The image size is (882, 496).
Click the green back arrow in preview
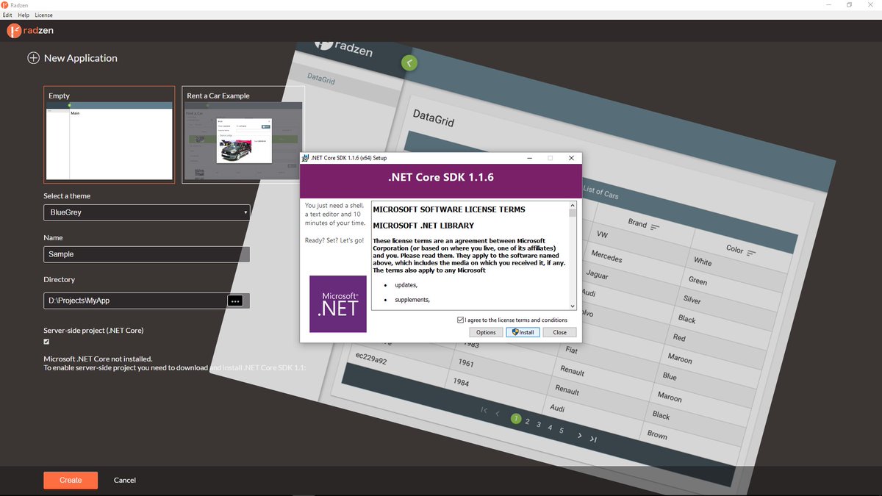[409, 63]
